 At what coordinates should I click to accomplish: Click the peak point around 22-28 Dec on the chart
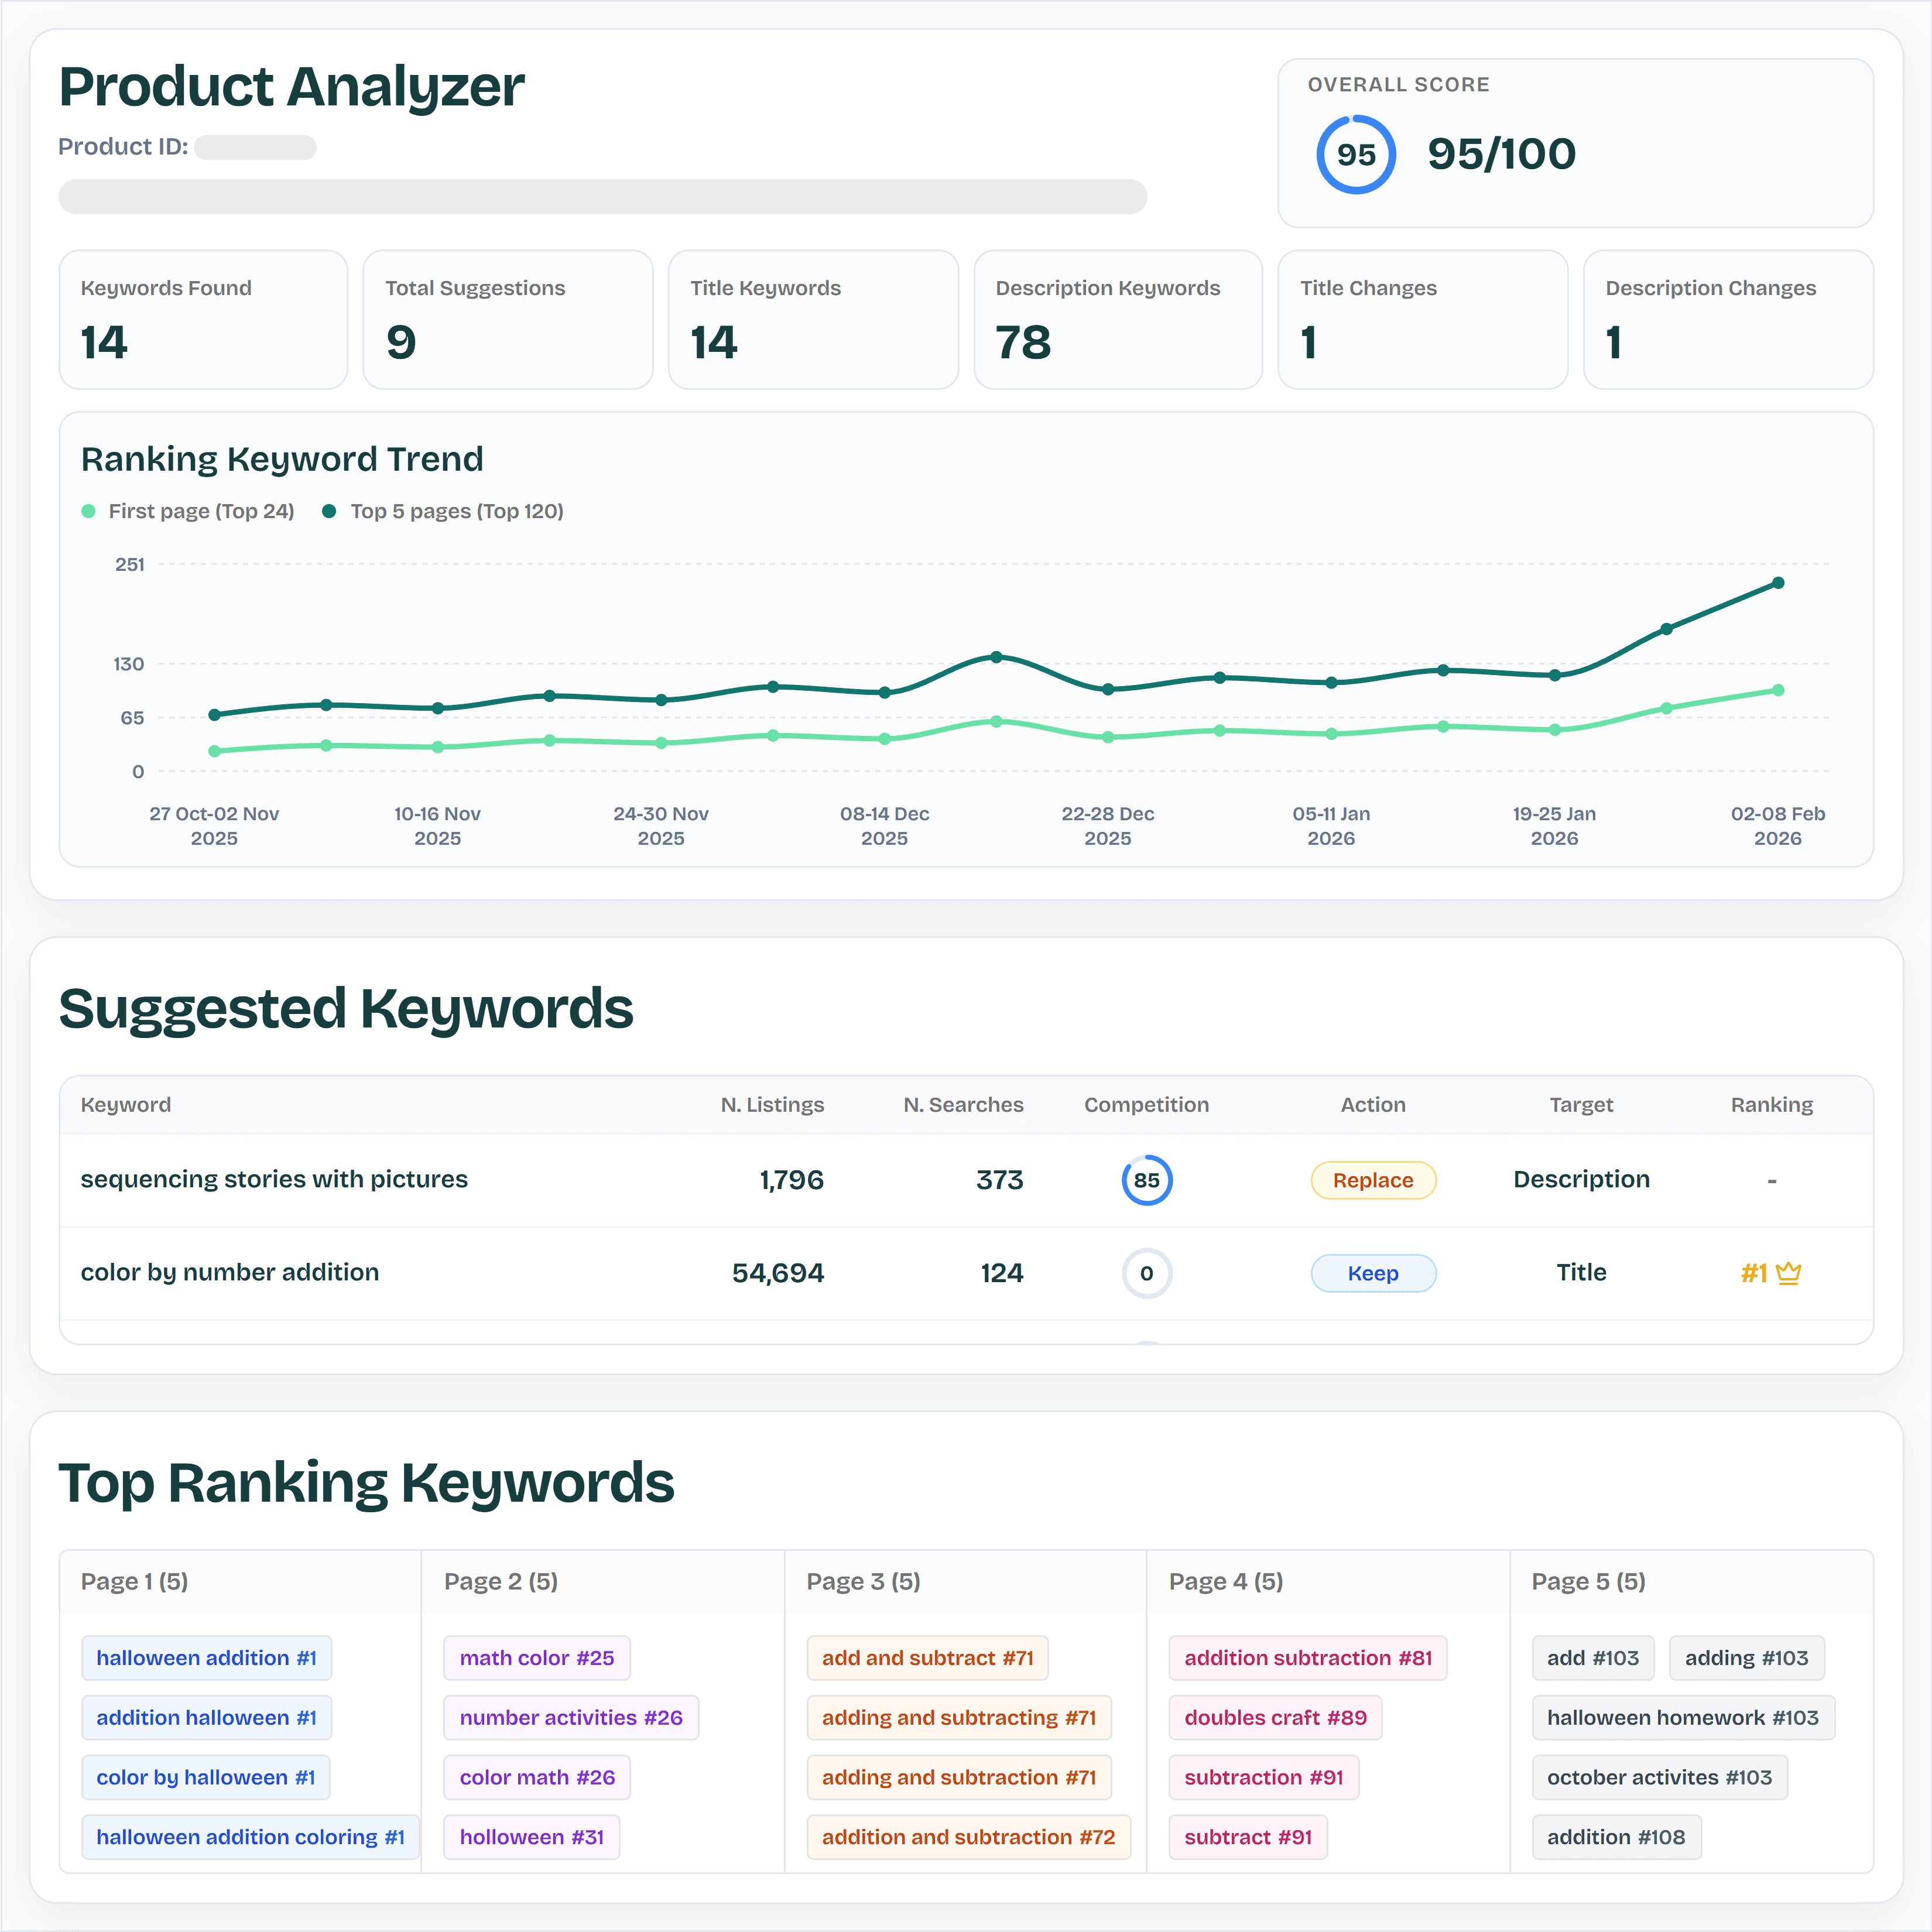click(996, 657)
